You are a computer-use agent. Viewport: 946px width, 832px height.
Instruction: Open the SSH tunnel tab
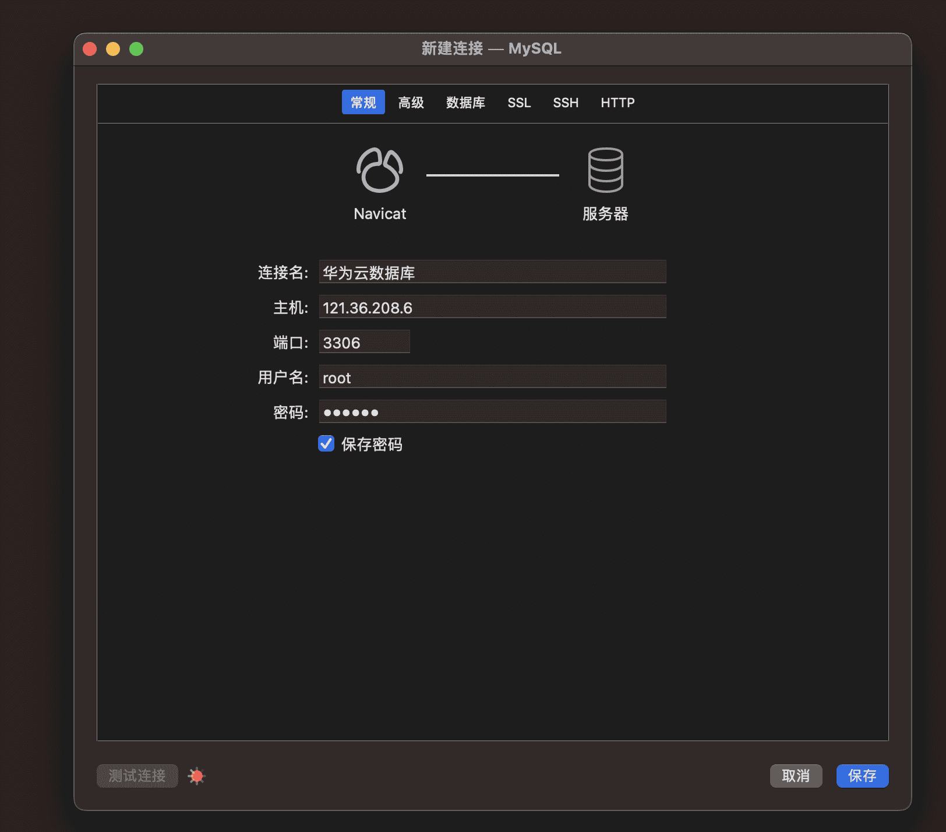coord(564,102)
